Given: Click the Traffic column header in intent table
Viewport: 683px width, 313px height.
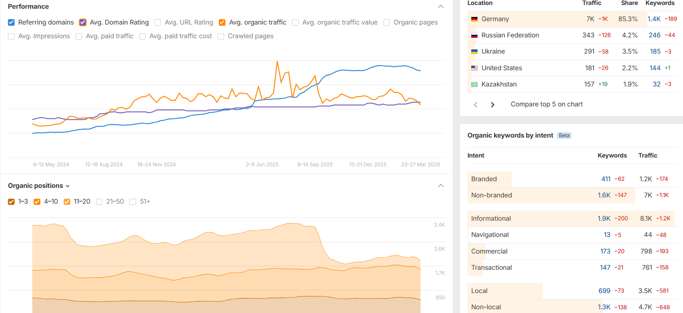Looking at the screenshot, I should pyautogui.click(x=648, y=155).
